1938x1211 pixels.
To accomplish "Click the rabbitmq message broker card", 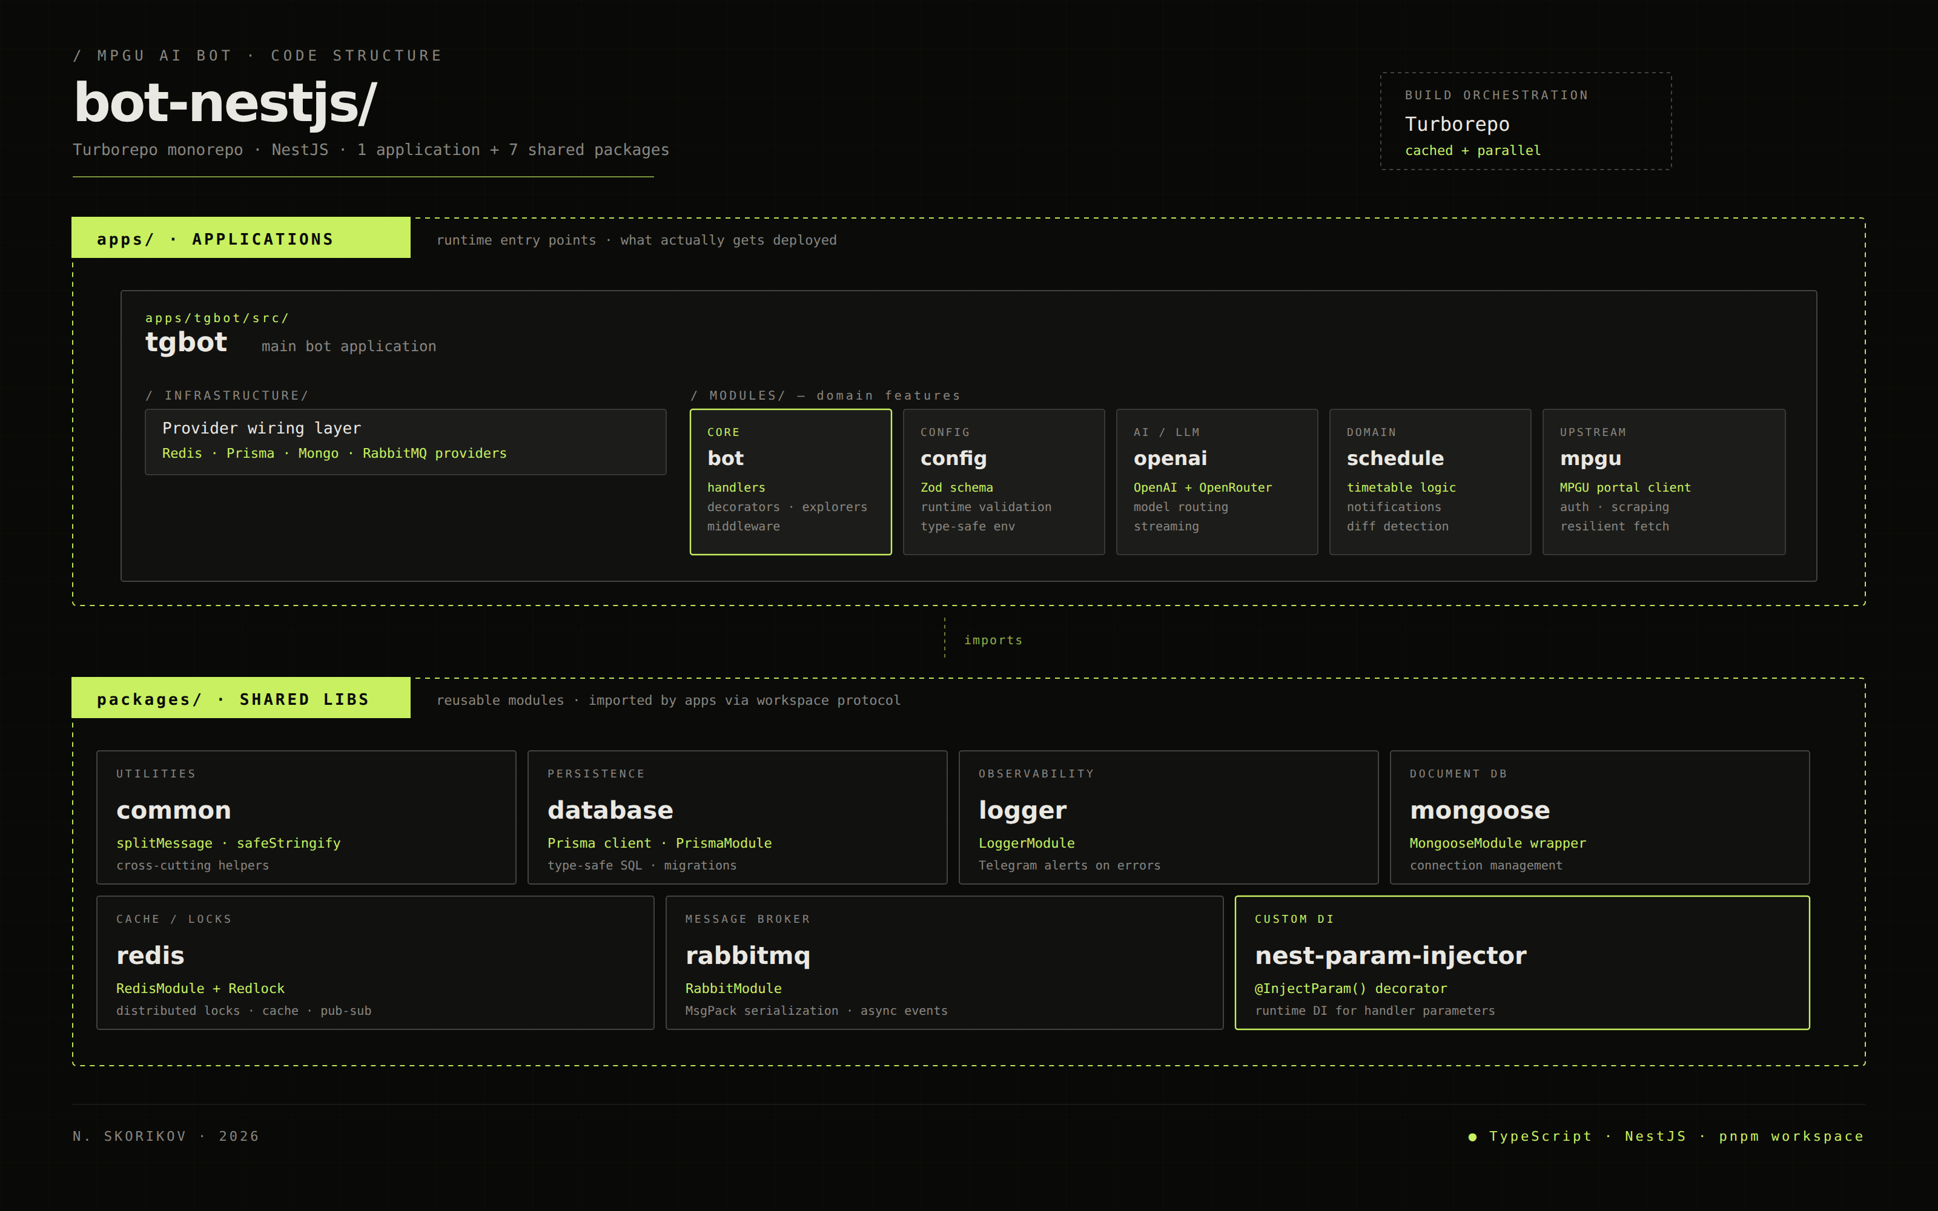I will (944, 963).
